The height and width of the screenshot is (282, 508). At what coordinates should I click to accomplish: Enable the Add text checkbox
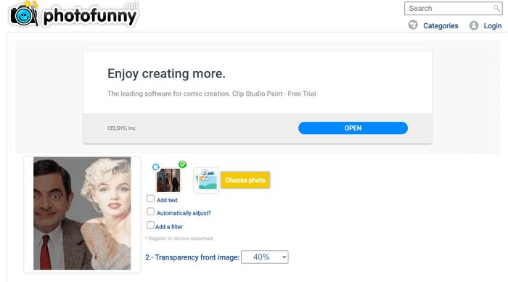(x=150, y=199)
